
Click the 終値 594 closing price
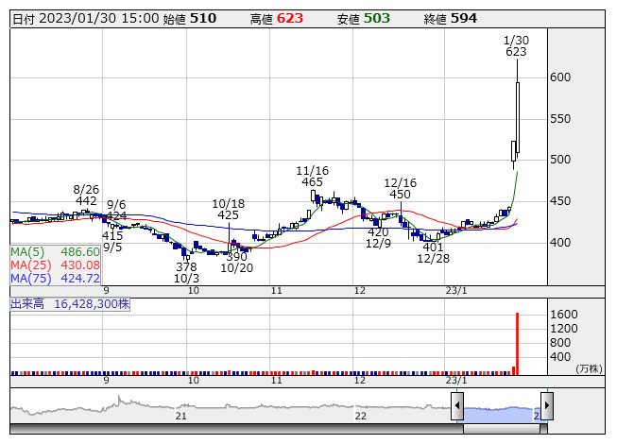tap(450, 19)
